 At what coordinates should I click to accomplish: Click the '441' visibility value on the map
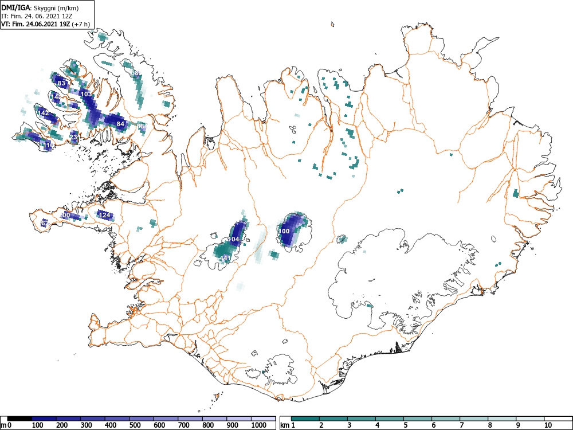(225, 258)
